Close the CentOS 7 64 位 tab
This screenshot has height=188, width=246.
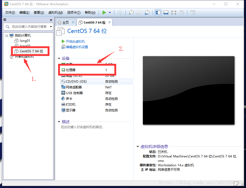pos(109,22)
